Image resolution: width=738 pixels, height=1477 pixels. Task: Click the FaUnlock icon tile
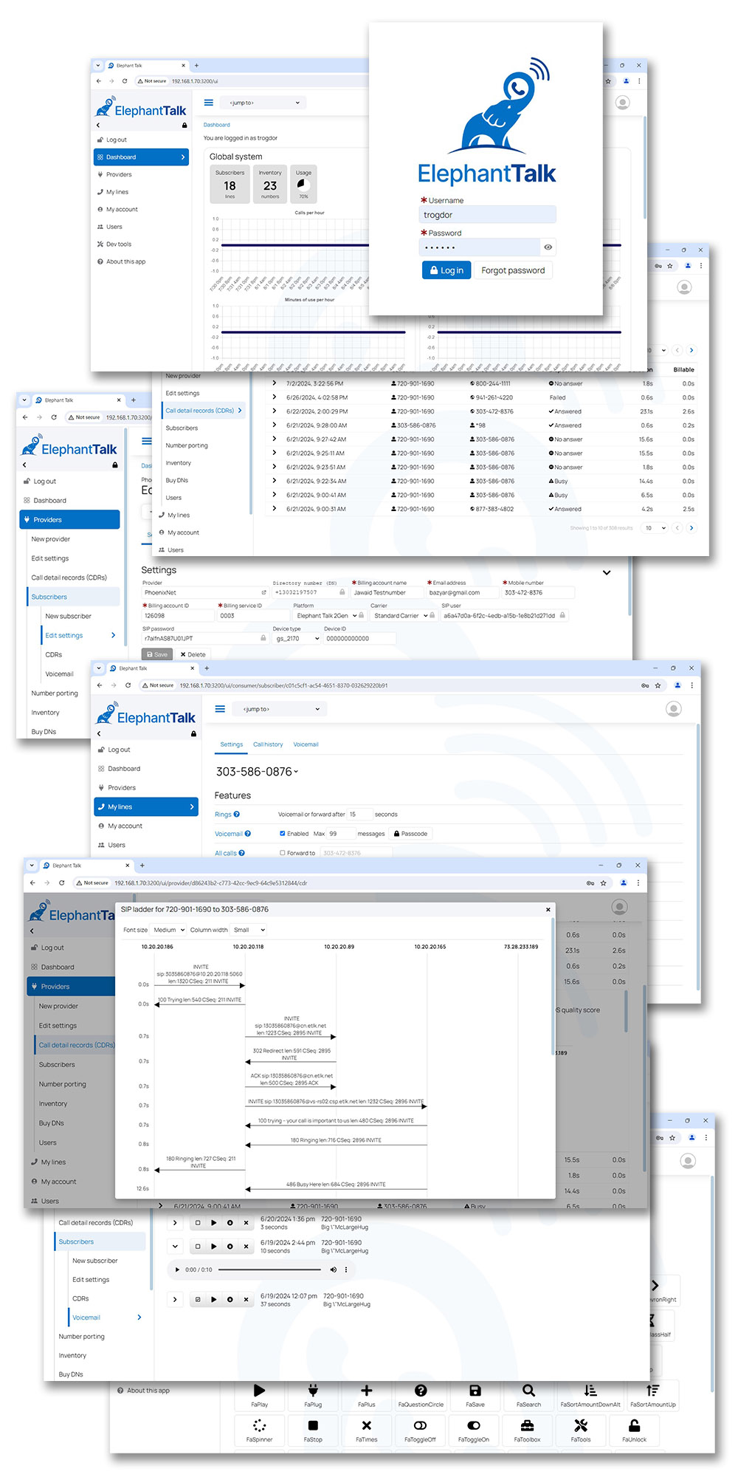tap(634, 1430)
